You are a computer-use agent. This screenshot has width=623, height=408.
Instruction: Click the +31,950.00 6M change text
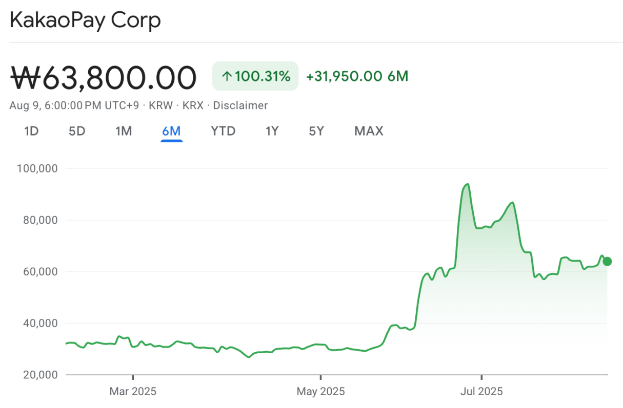pyautogui.click(x=357, y=77)
